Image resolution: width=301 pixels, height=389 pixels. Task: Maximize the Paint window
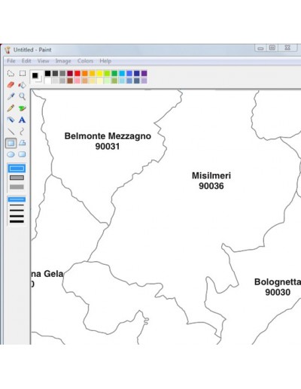pyautogui.click(x=272, y=48)
